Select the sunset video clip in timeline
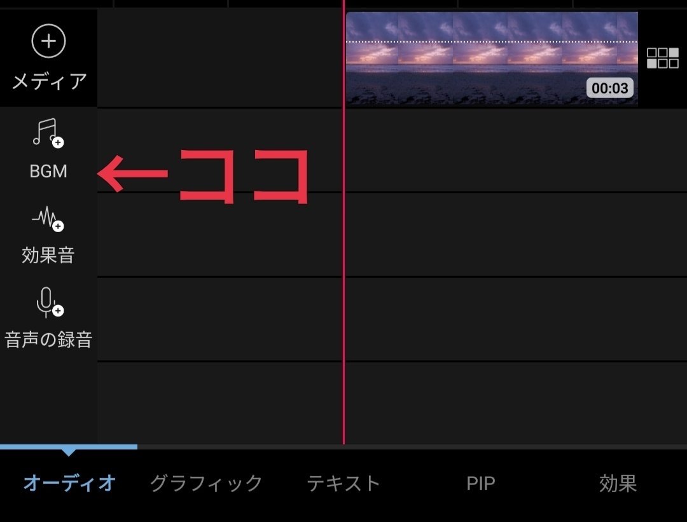 point(492,58)
